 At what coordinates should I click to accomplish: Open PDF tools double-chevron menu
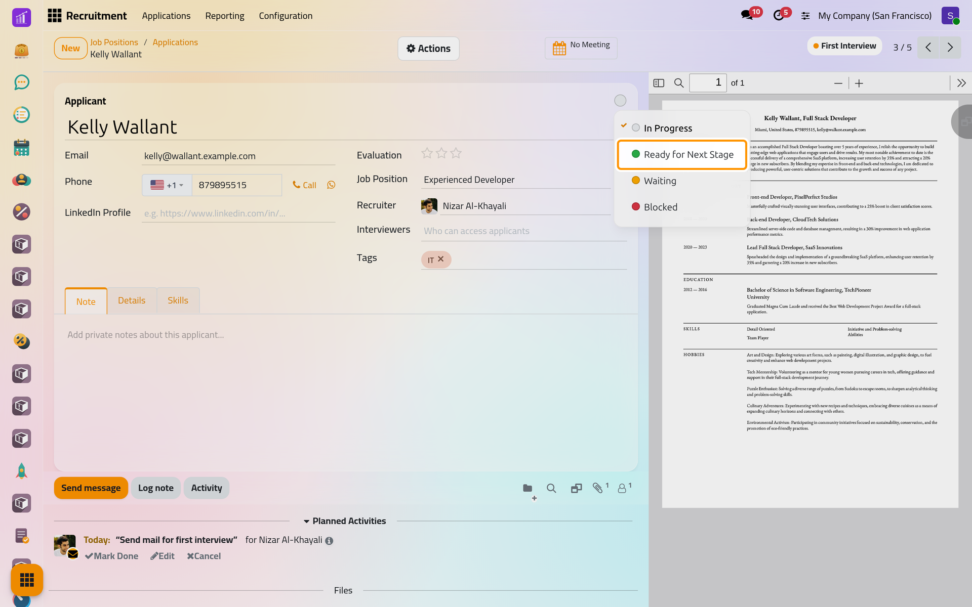point(961,83)
